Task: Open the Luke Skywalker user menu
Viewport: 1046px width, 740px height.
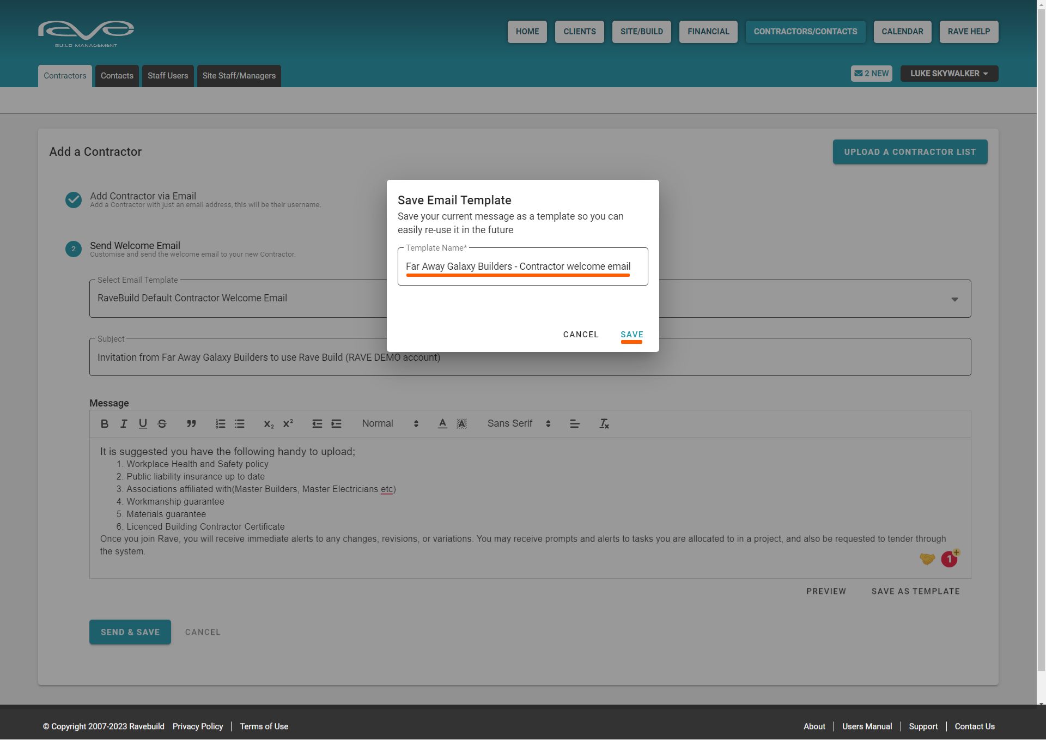Action: [x=949, y=74]
